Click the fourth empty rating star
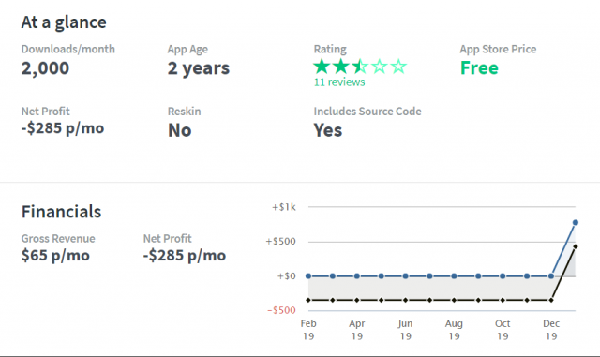600x357 pixels. tap(379, 67)
